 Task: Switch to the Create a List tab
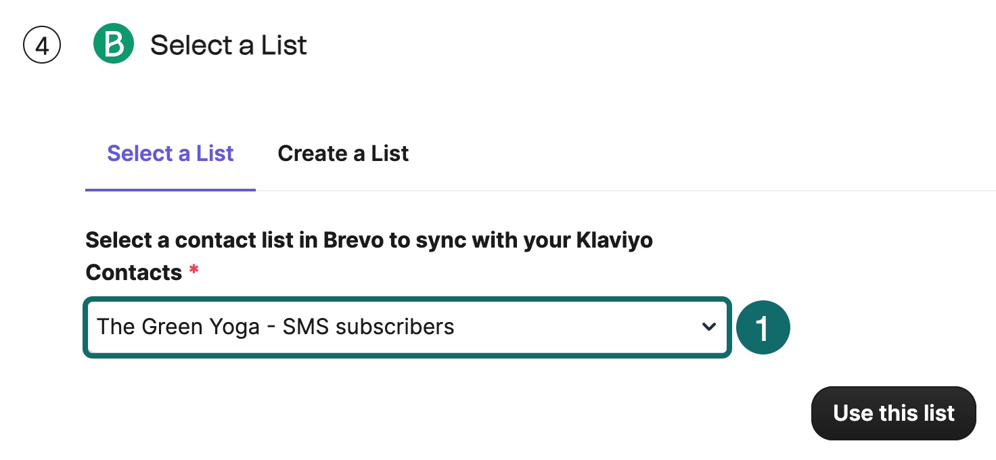[x=342, y=154]
